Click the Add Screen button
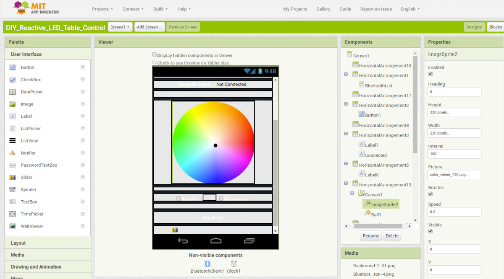The image size is (504, 279). click(x=149, y=26)
